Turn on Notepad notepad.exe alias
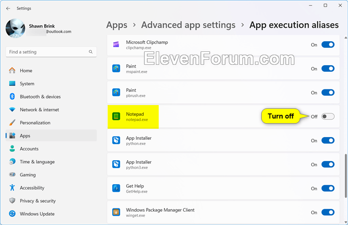The width and height of the screenshot is (348, 225). point(328,117)
